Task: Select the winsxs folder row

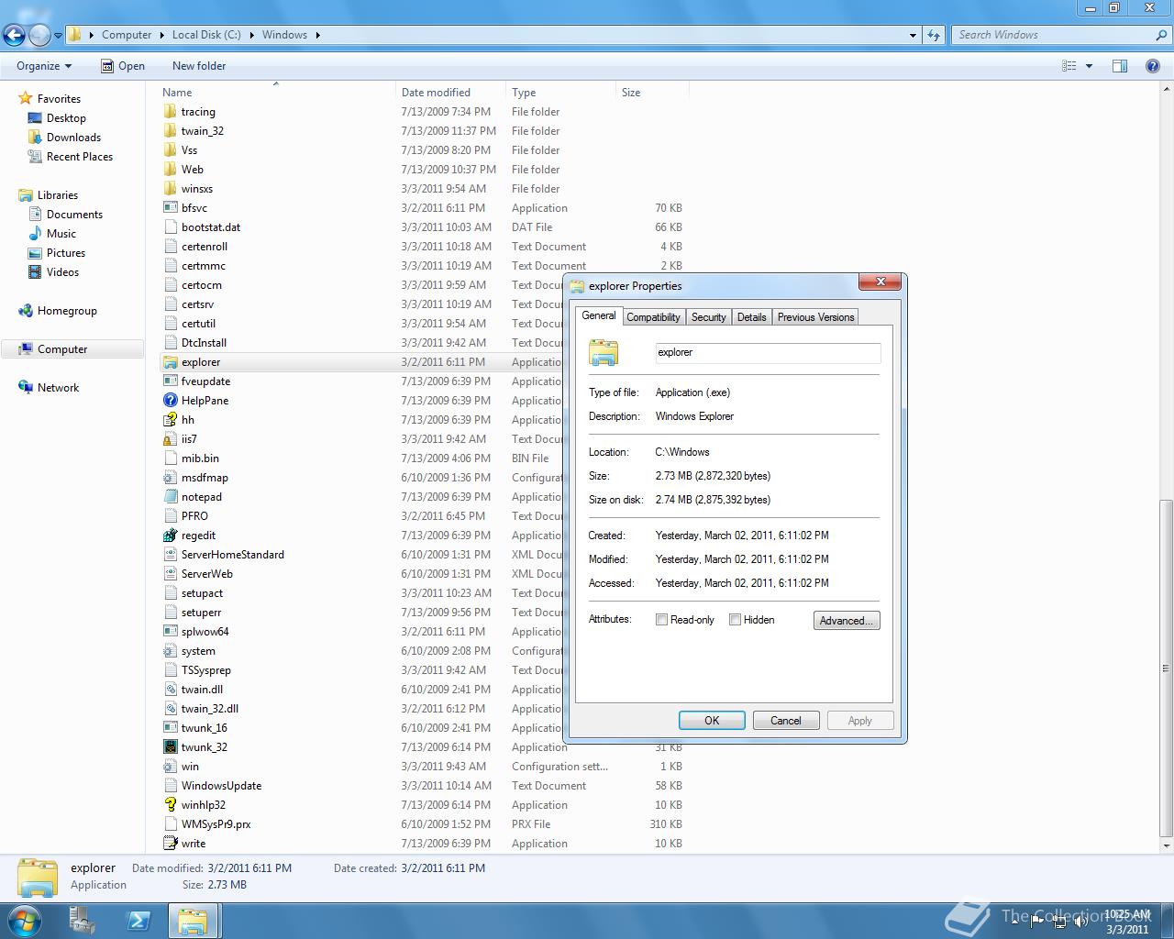Action: click(423, 189)
